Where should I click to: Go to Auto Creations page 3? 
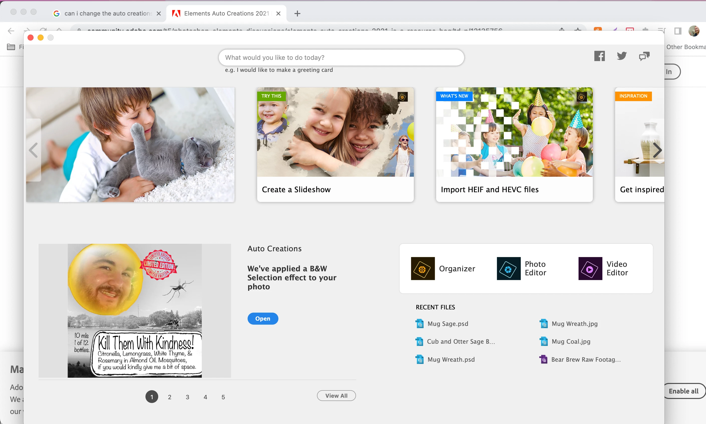[188, 397]
